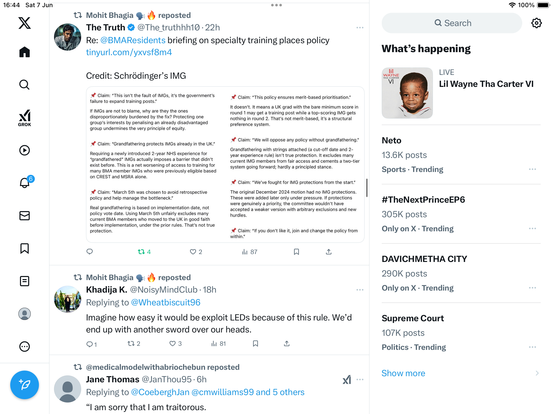The height and width of the screenshot is (414, 553).
Task: Focus the Search input field
Action: pos(452,23)
